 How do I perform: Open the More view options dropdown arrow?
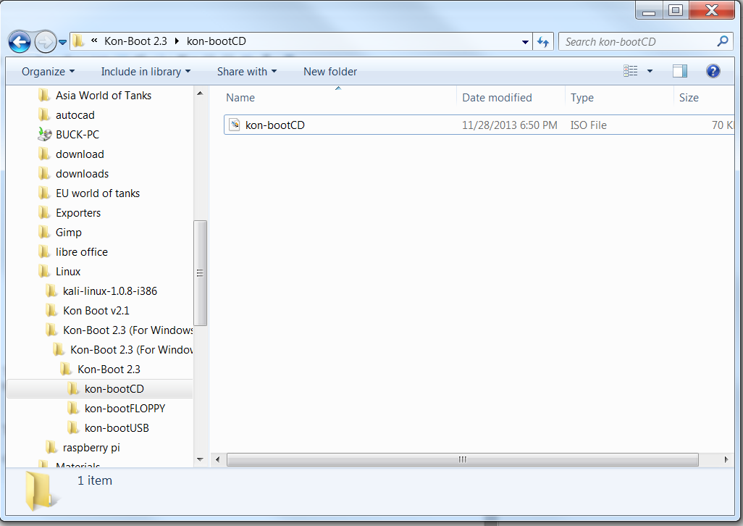point(650,71)
